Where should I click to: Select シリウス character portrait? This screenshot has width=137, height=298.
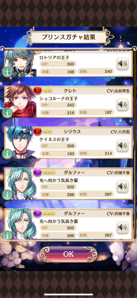click(21, 143)
